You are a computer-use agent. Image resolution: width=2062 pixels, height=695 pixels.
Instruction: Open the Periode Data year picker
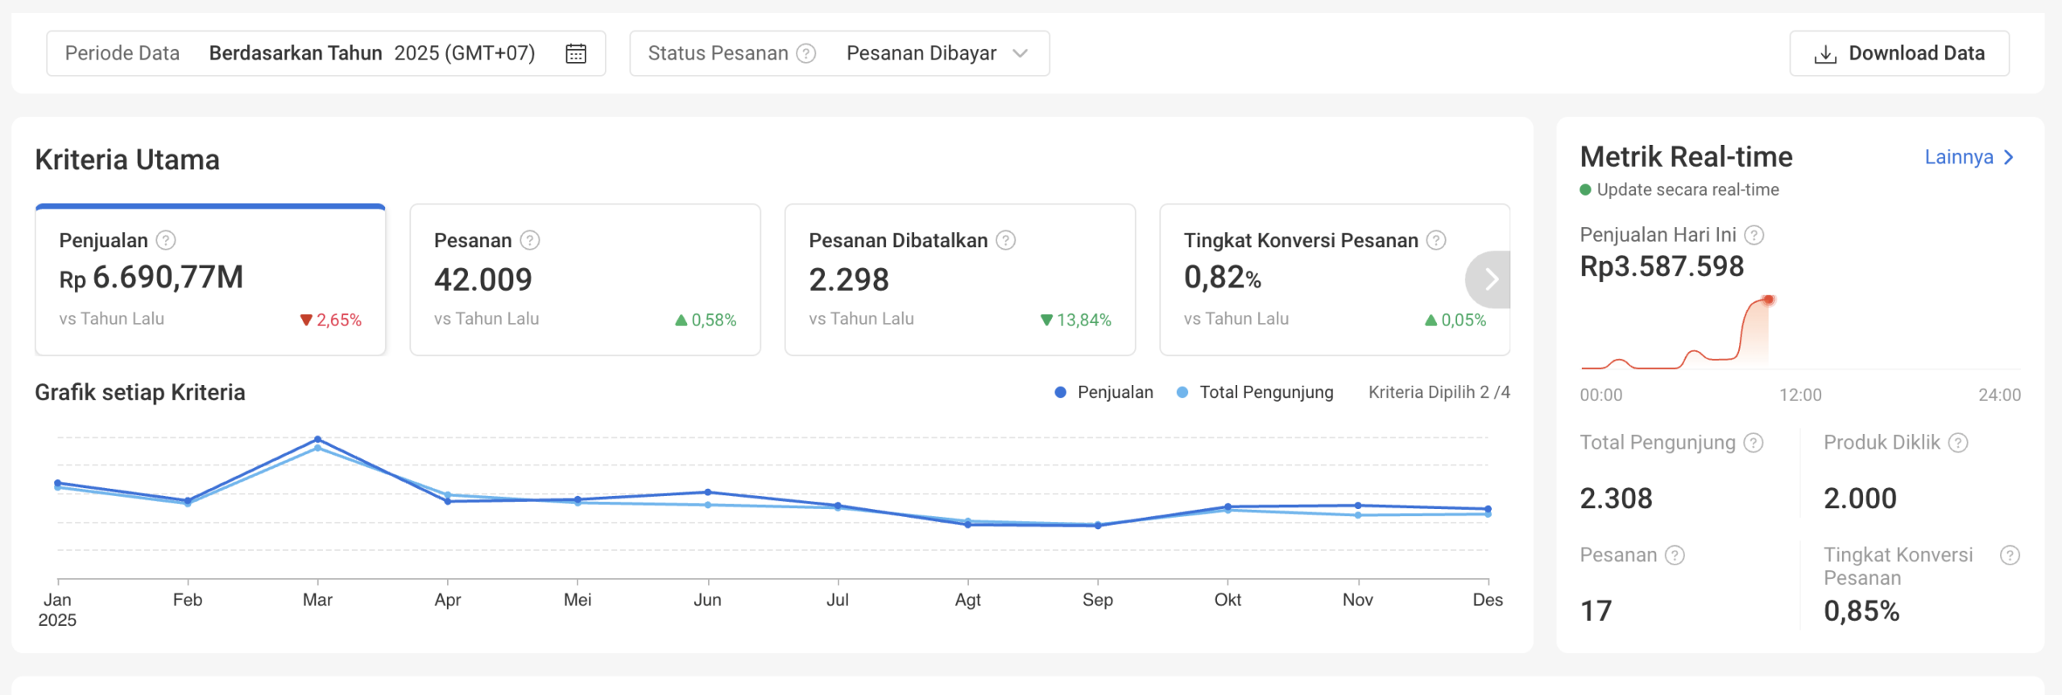click(x=325, y=53)
